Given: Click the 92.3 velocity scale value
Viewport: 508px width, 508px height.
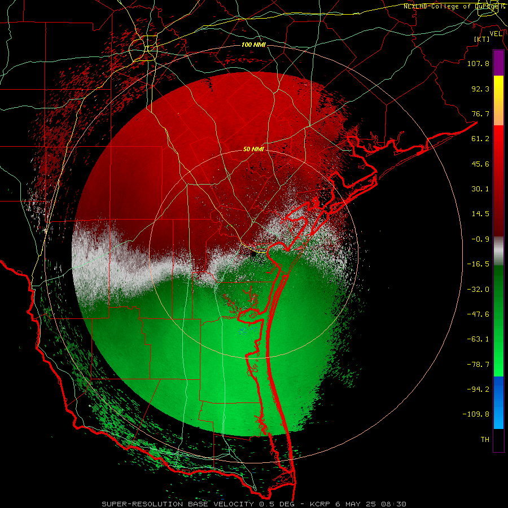Looking at the screenshot, I should 480,89.
